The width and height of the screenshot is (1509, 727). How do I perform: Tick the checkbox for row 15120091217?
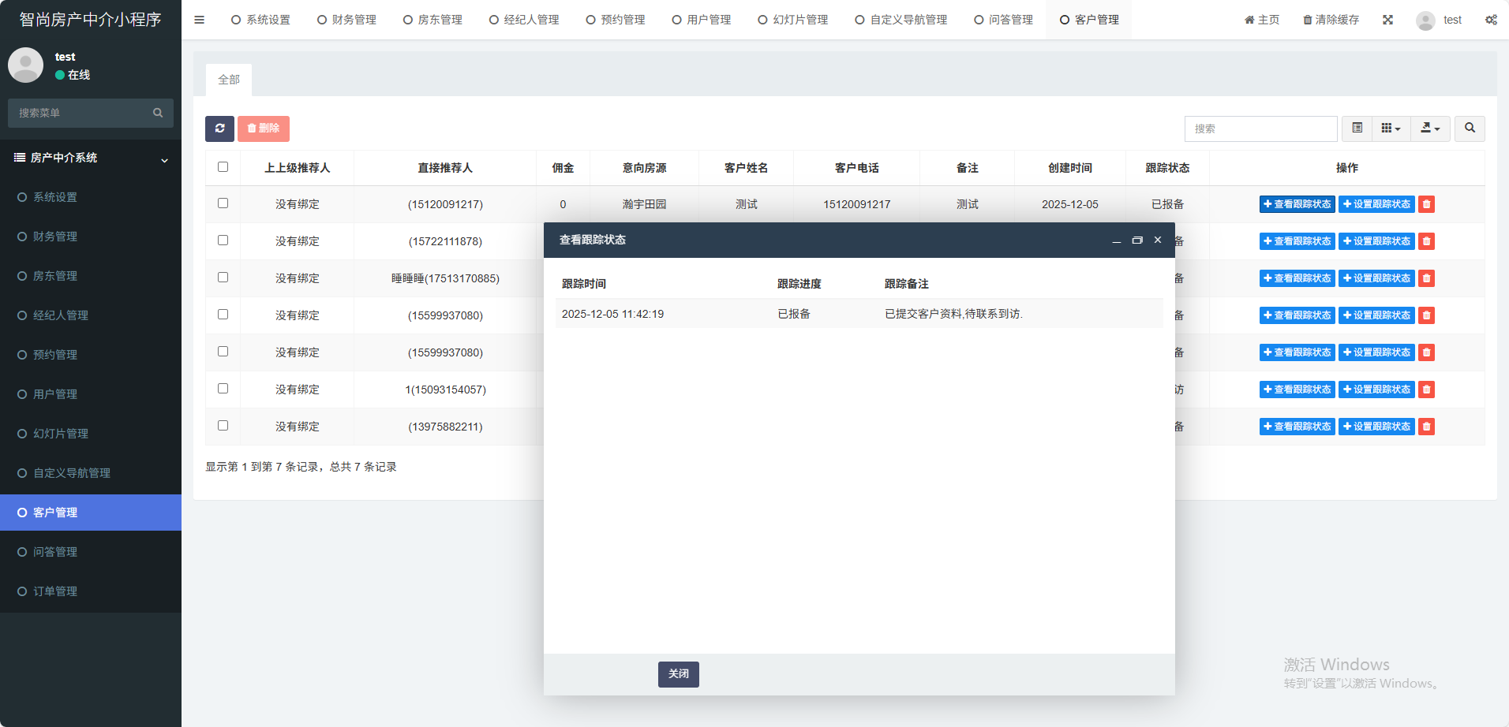223,203
